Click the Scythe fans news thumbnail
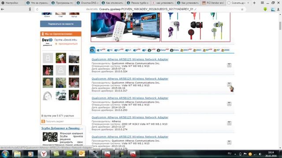 click(50, 137)
